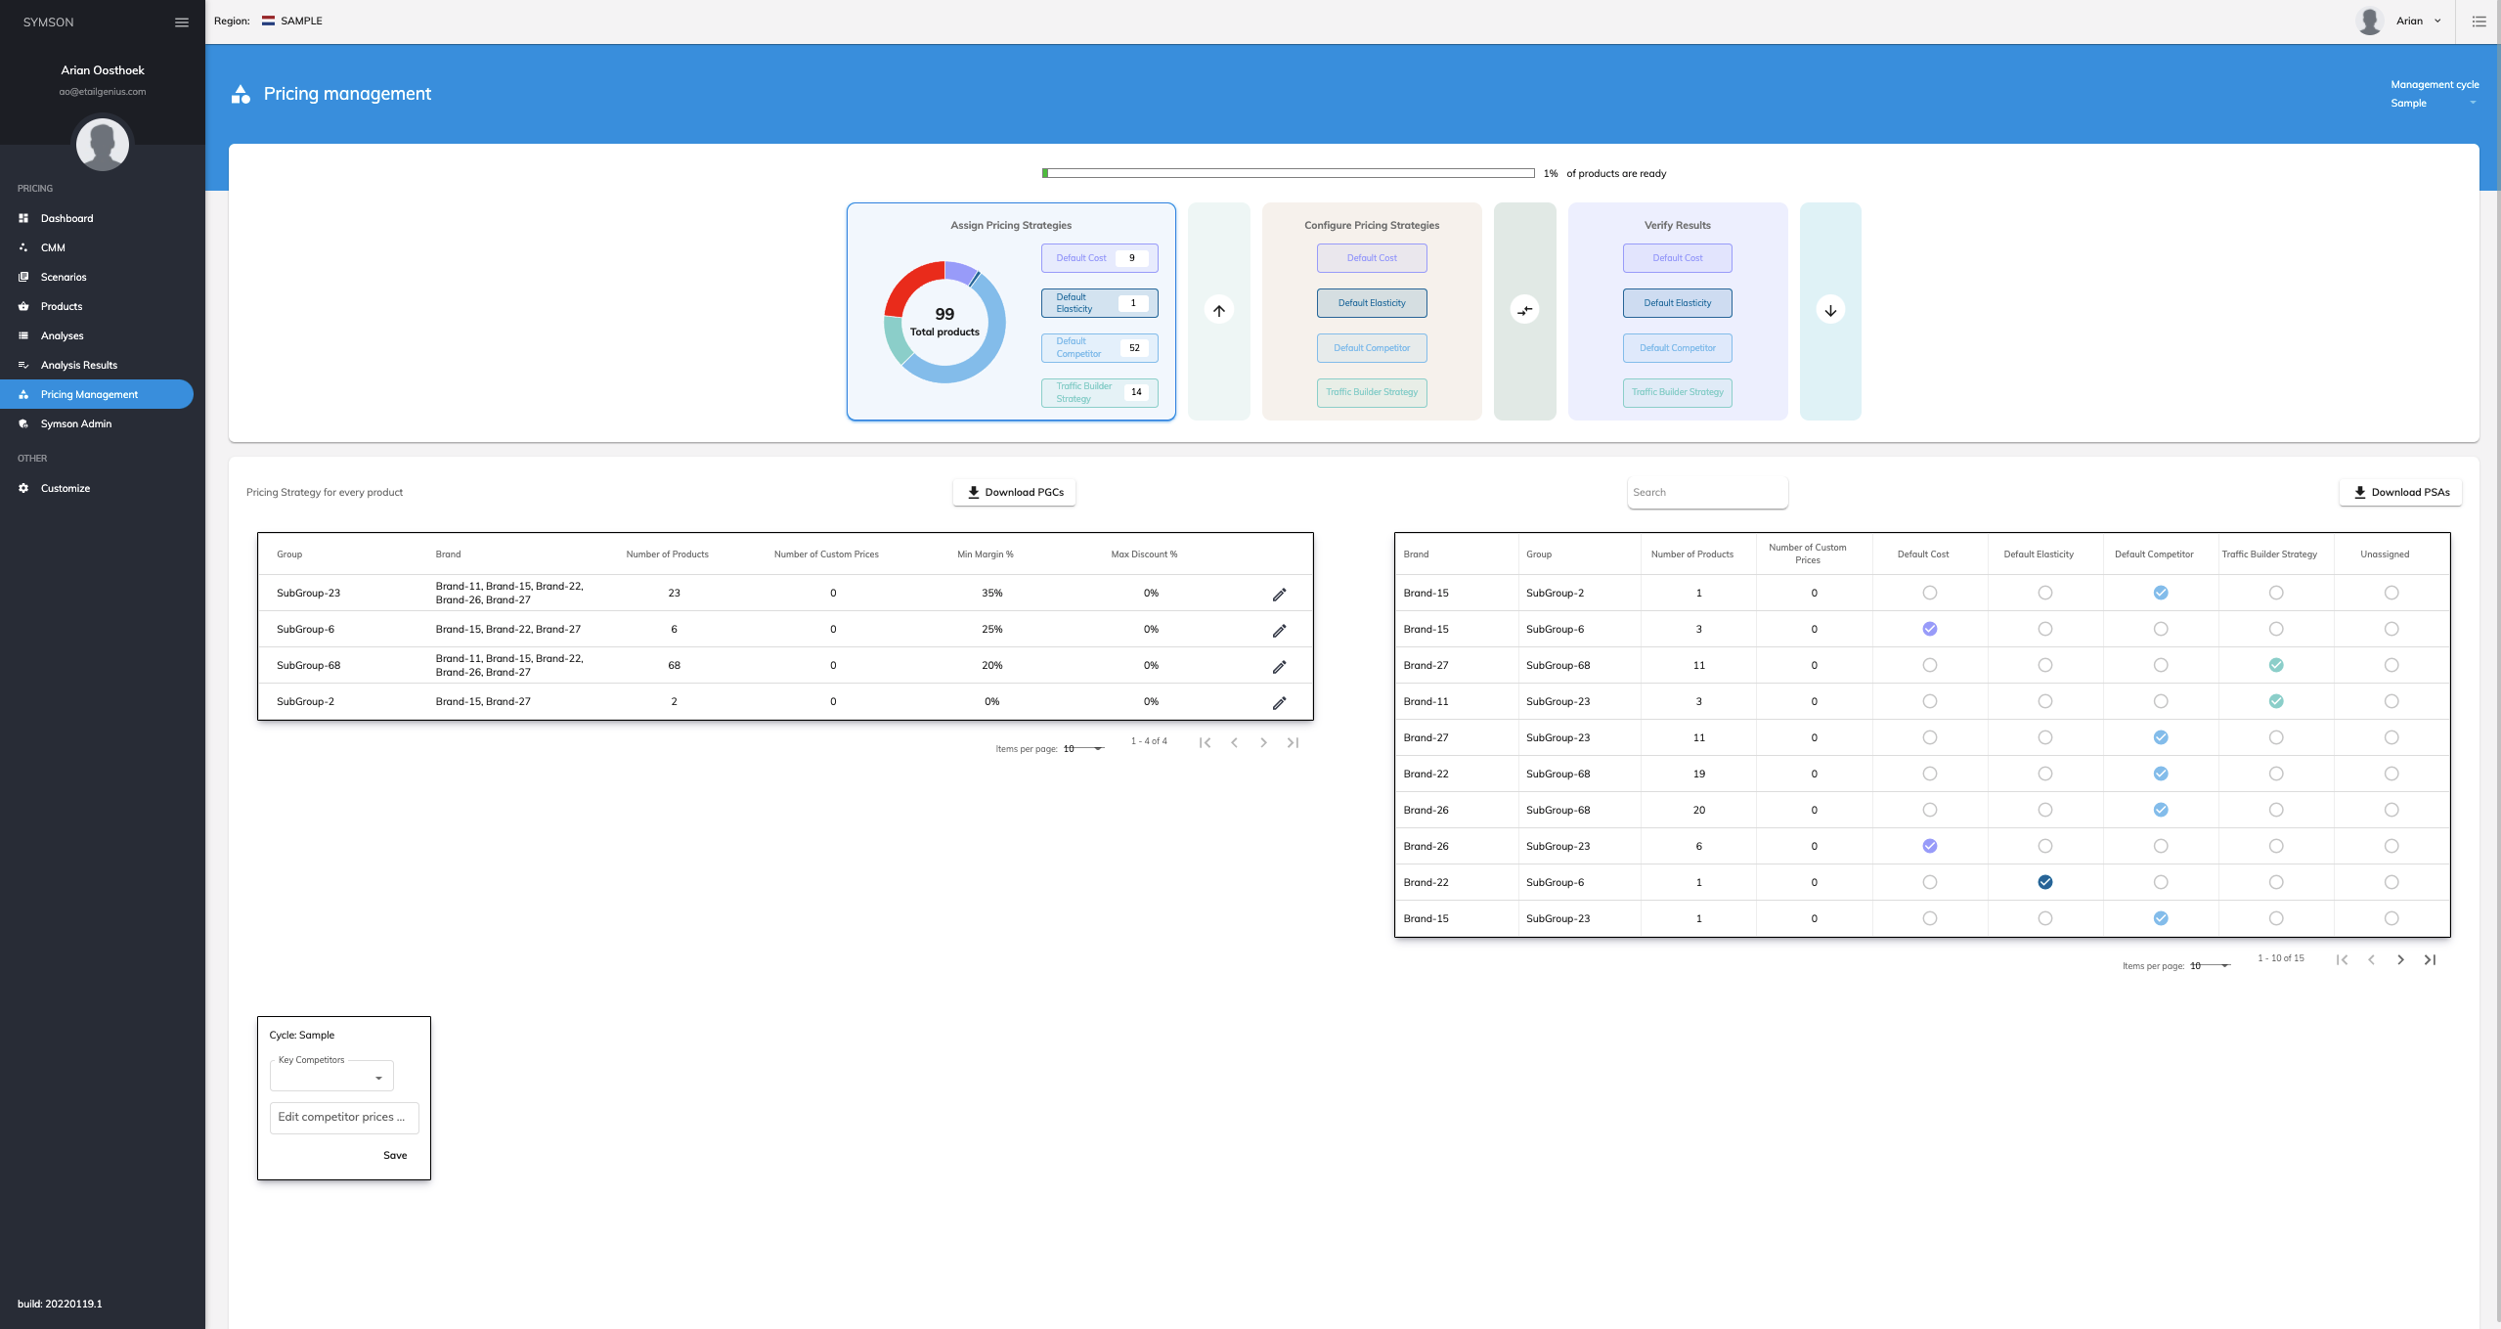This screenshot has height=1329, width=2501.
Task: Click the down arrow next to Verify Results
Action: click(x=1830, y=311)
